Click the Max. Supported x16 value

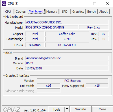click(x=97, y=85)
